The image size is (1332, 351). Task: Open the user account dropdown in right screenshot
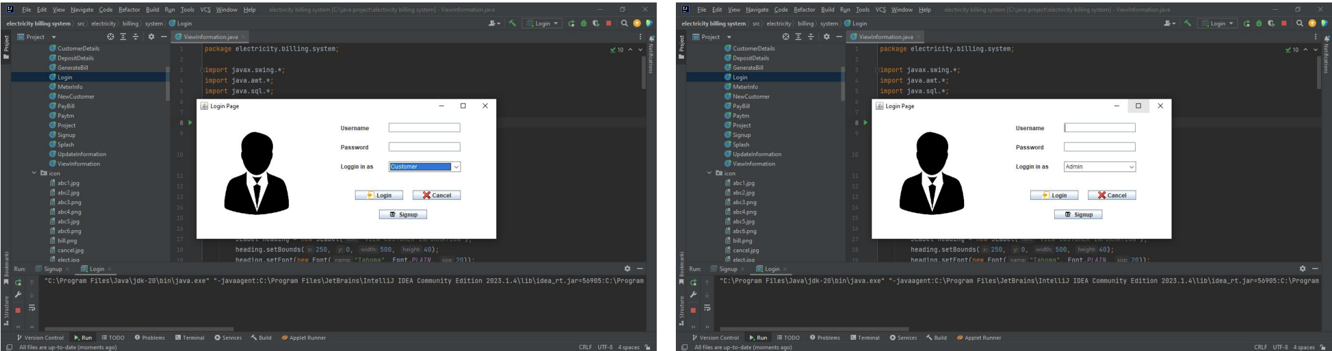tap(1168, 23)
